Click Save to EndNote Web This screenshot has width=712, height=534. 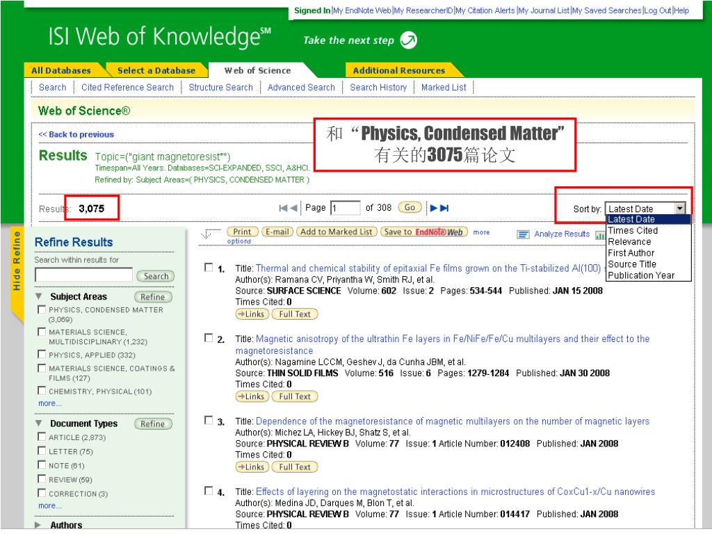(423, 232)
